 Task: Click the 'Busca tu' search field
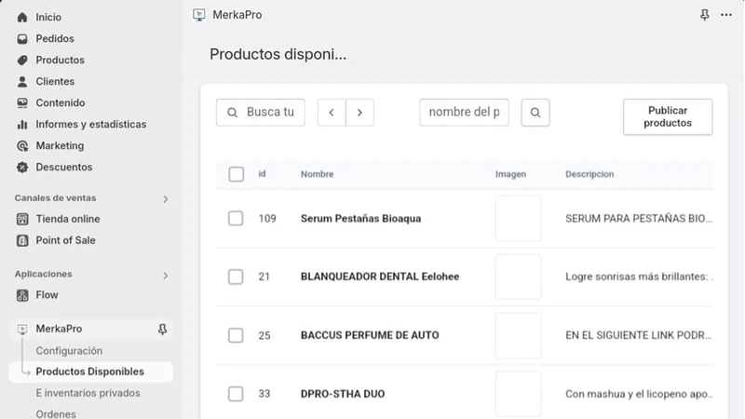tap(261, 113)
